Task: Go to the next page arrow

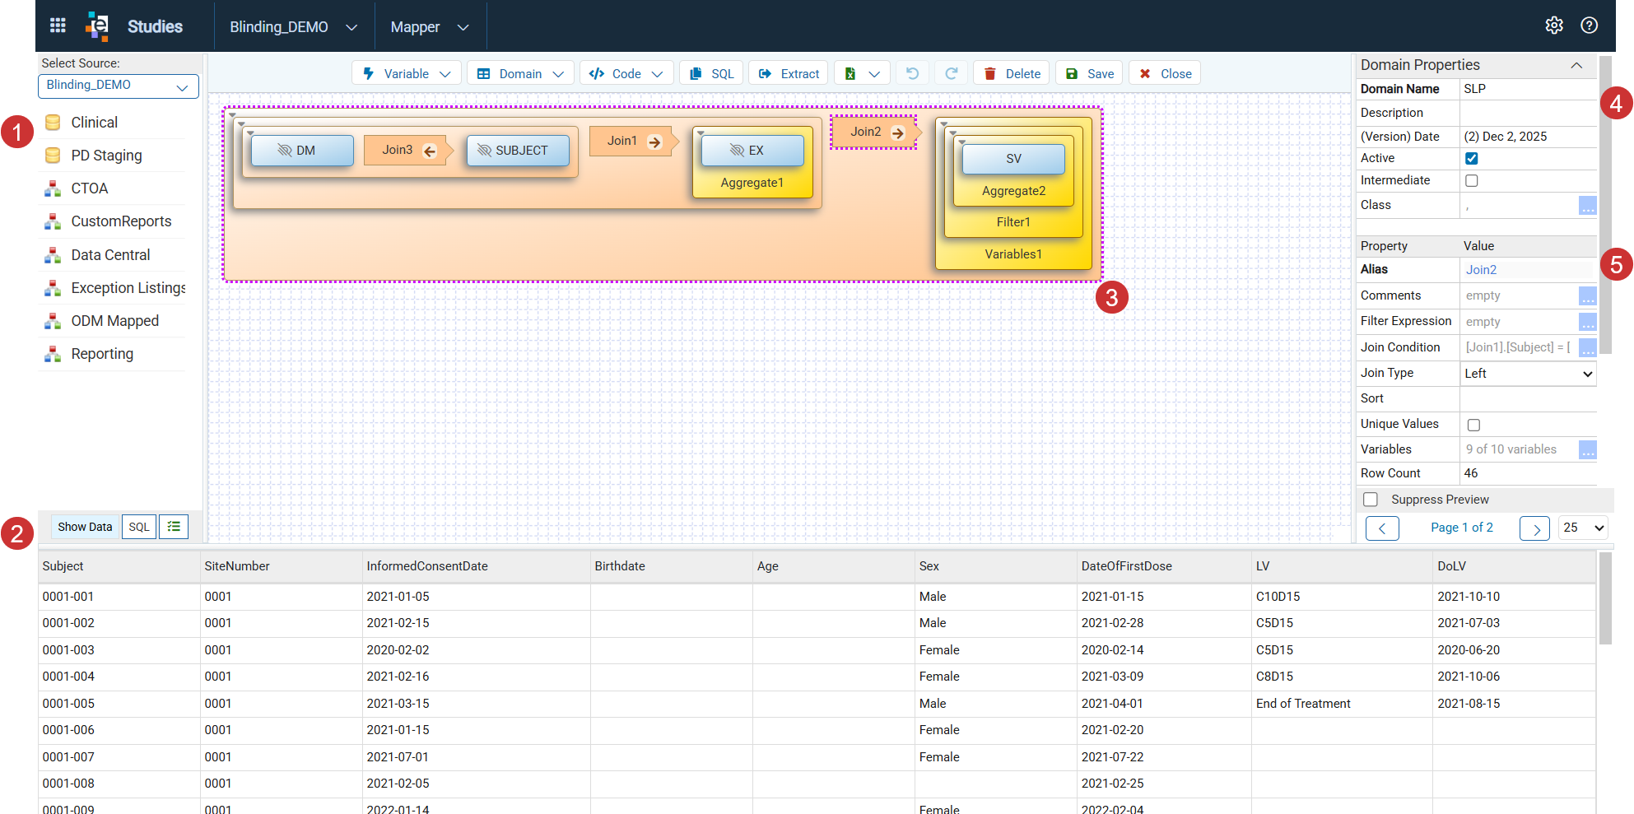Action: pyautogui.click(x=1535, y=528)
